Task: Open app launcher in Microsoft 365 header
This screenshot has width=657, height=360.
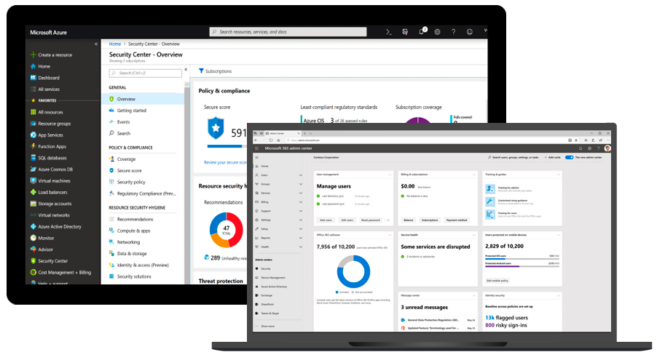Action: tap(257, 148)
